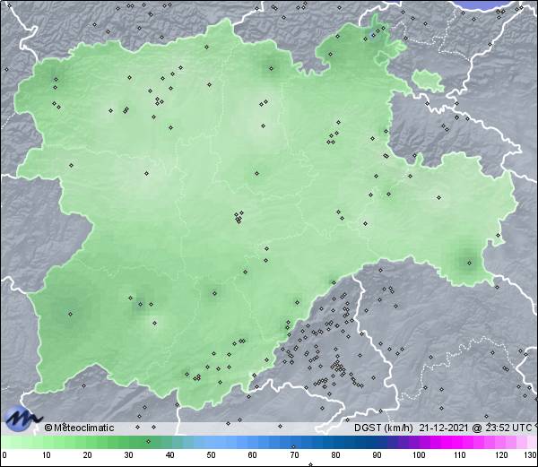
Task: Click the scale value 0
Action: (x=4, y=455)
